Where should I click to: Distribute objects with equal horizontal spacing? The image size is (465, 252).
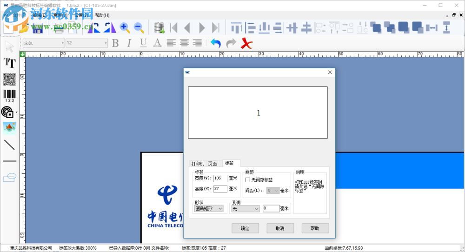click(x=432, y=28)
